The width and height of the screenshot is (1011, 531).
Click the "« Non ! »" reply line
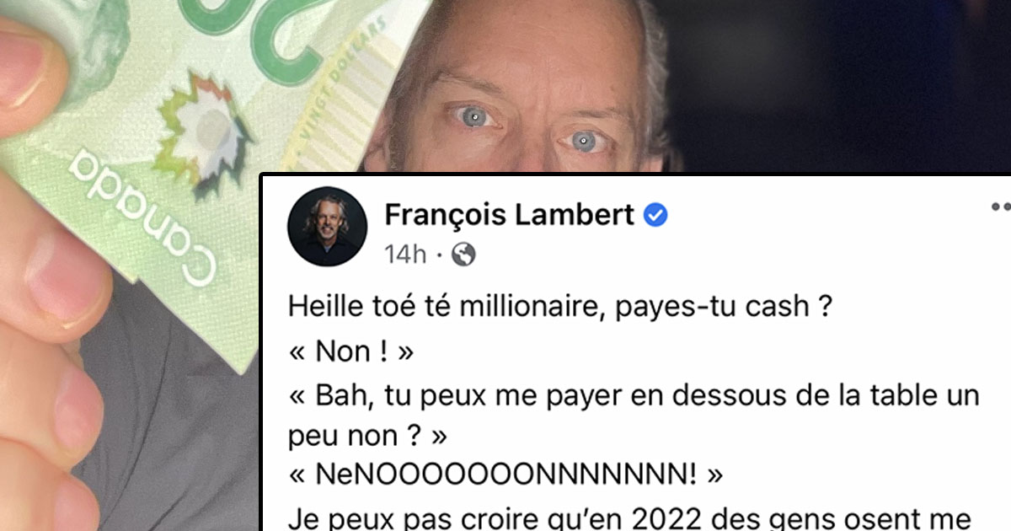pyautogui.click(x=350, y=351)
